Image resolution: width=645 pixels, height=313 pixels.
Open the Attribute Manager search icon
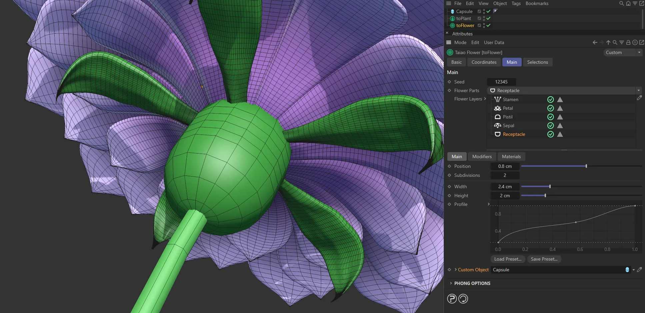click(x=614, y=42)
